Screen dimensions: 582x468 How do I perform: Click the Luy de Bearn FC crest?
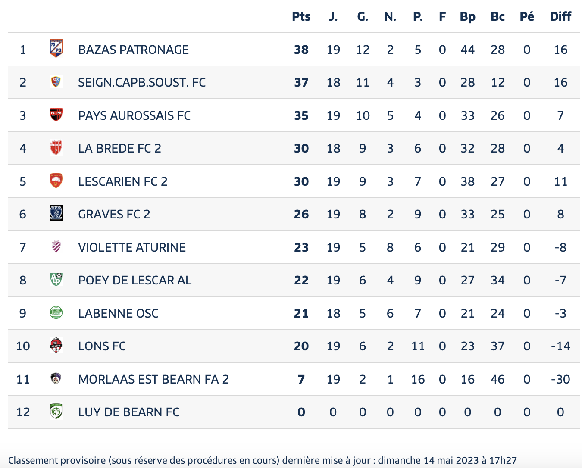coord(56,412)
